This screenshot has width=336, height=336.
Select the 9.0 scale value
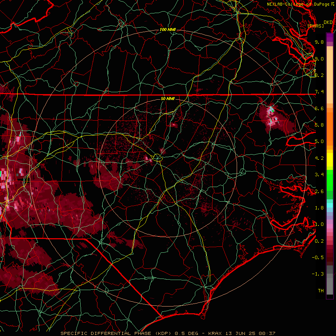pos(319,59)
